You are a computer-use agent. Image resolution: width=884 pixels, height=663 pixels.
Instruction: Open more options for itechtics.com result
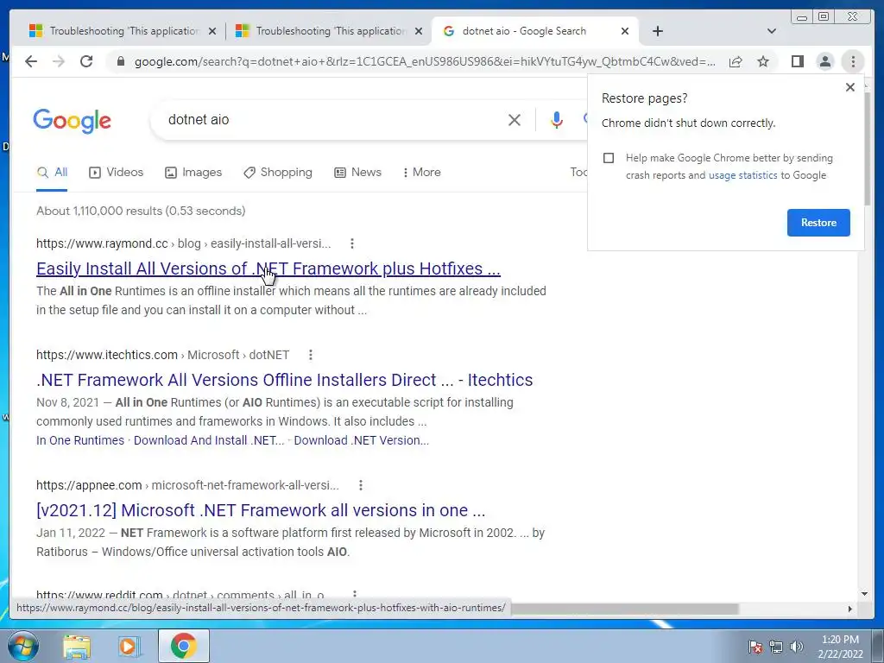[310, 355]
